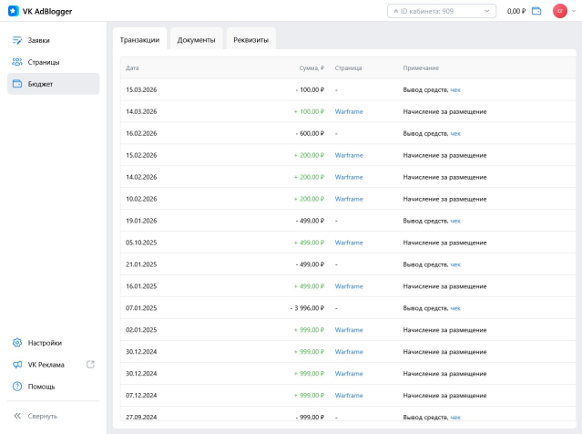Open the Заявки section icon
Image resolution: width=582 pixels, height=434 pixels.
(17, 40)
